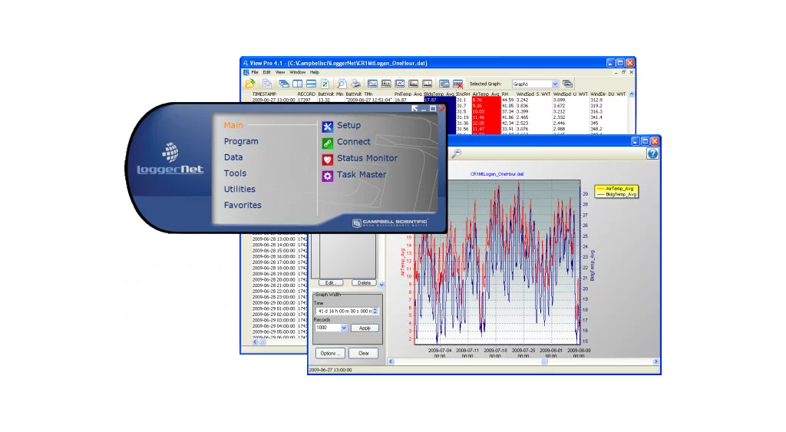Screen dimensions: 786x432
Task: Clear all selections with red X icon
Action: (457, 84)
